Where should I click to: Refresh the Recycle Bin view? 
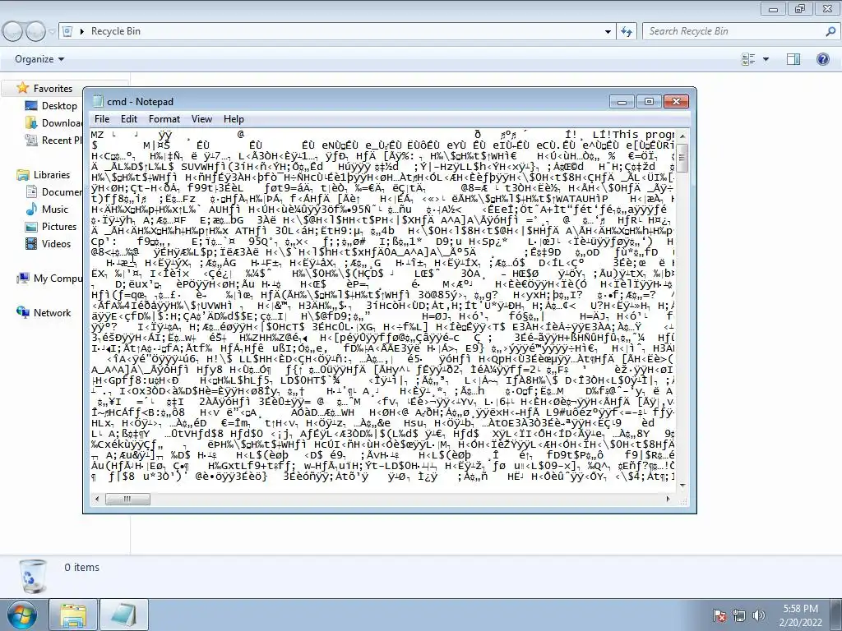coord(626,32)
